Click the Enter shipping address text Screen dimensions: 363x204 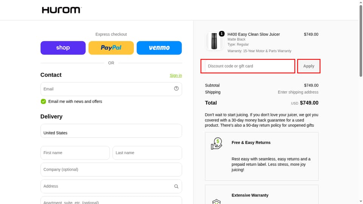(298, 92)
